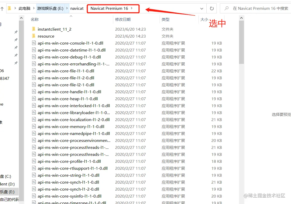Go to the navicat breadcrumb folder
Image resolution: width=291 pixels, height=204 pixels.
point(77,8)
